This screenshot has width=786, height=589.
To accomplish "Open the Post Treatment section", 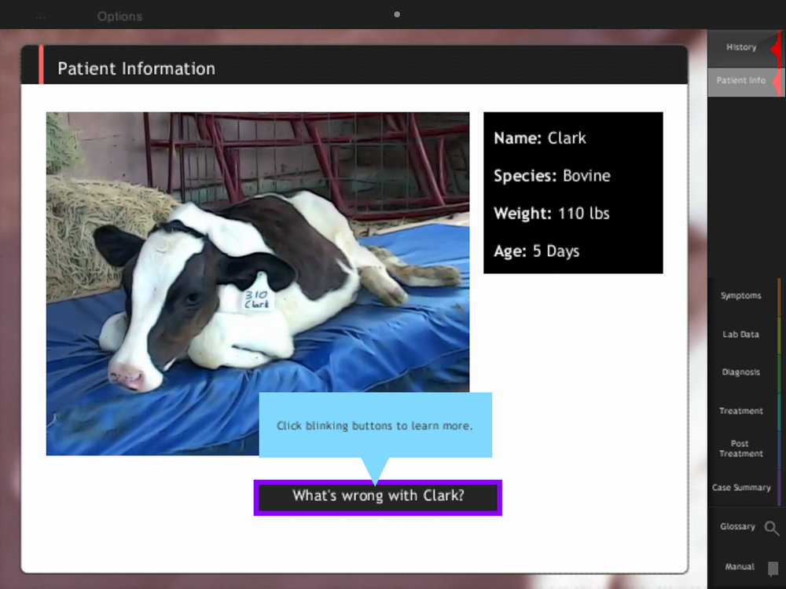I will point(744,448).
